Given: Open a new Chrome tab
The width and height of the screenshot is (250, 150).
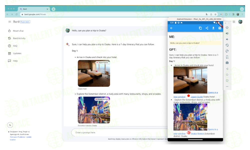Looking at the screenshot, I should tap(53, 9).
